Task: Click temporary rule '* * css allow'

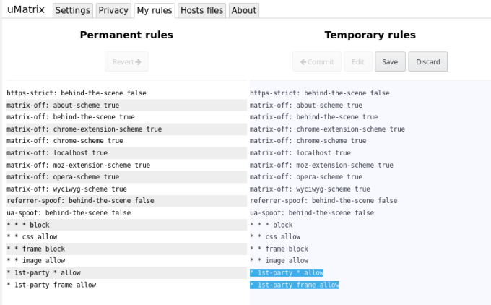Action: coord(275,236)
